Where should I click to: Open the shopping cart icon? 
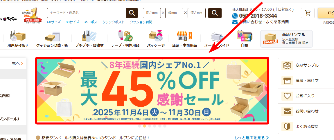pos(308,13)
